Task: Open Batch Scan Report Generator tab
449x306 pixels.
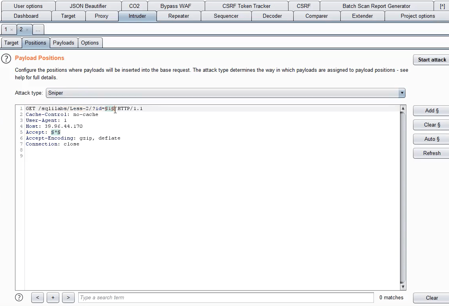Action: [x=376, y=6]
